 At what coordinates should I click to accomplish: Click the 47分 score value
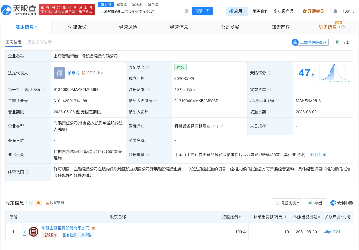(307, 73)
